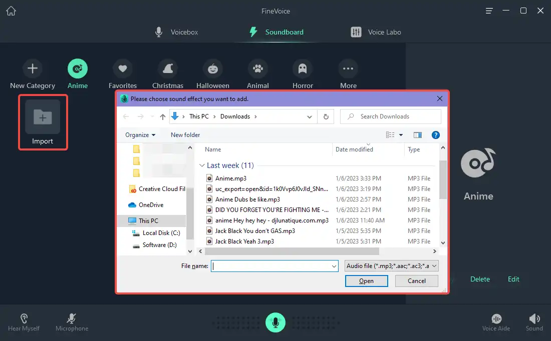The width and height of the screenshot is (551, 341).
Task: Change the file view layout
Action: (x=390, y=135)
